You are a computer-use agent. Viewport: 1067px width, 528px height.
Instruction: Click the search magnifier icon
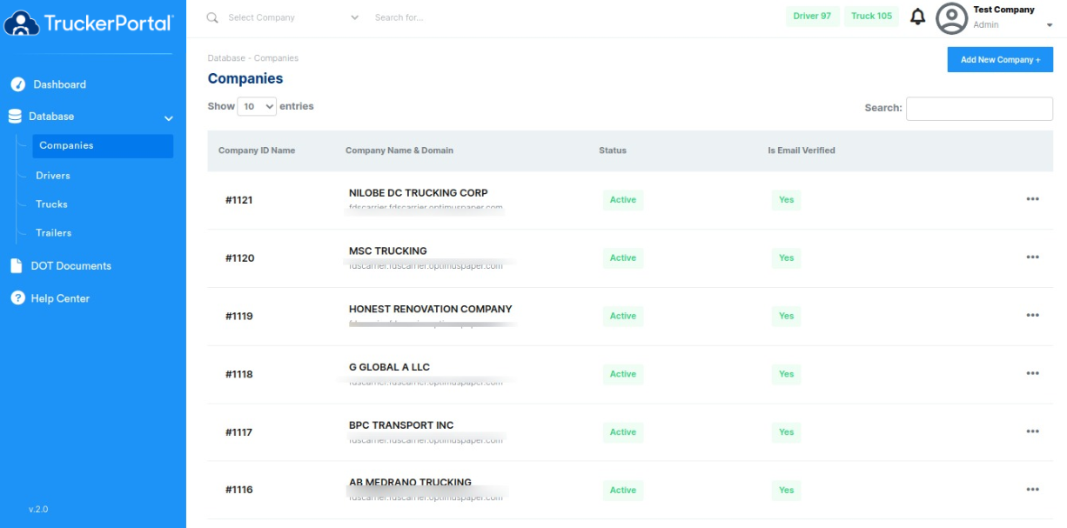(x=212, y=17)
